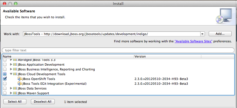Check the Abridged JBoss Tools 3.3 checkbox
The width and height of the screenshot is (237, 108).
(x=5, y=60)
